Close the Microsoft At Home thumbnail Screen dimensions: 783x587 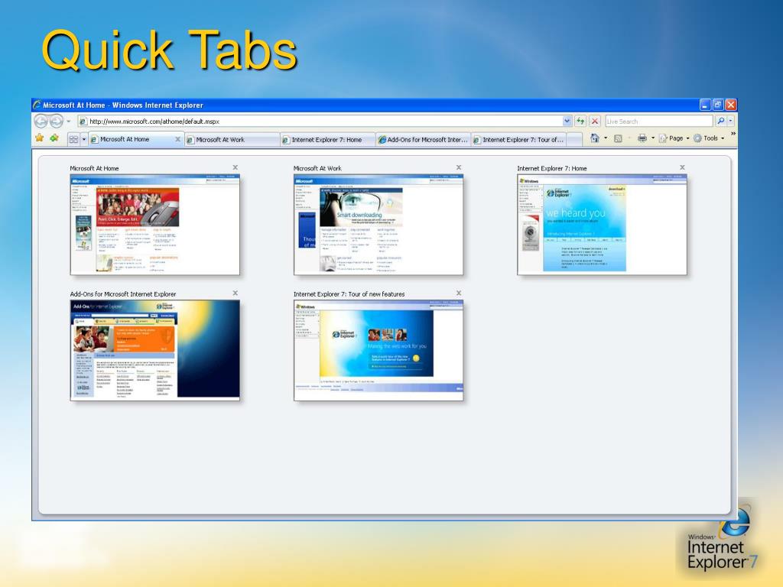(x=236, y=167)
